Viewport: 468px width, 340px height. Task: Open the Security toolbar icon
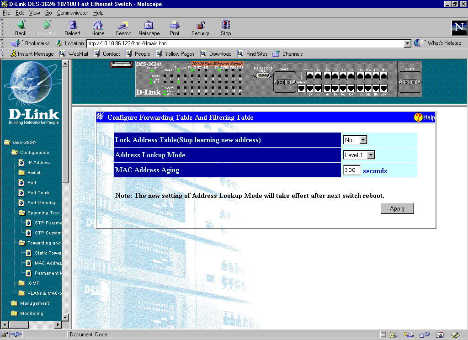pyautogui.click(x=200, y=26)
